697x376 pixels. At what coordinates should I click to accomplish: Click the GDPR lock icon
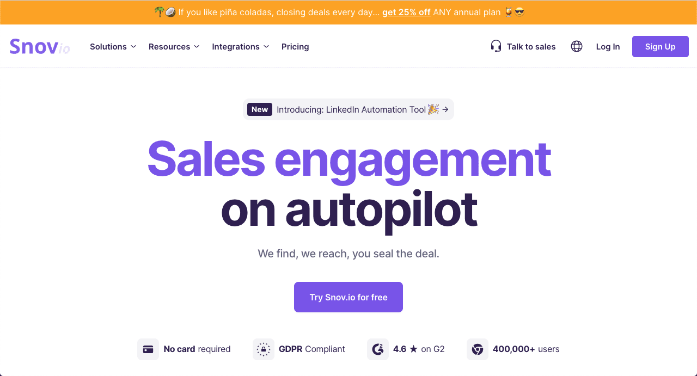point(264,349)
